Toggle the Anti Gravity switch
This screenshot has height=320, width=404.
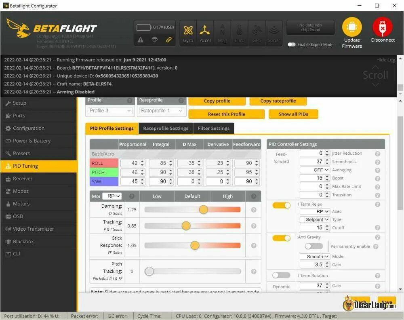(x=281, y=238)
